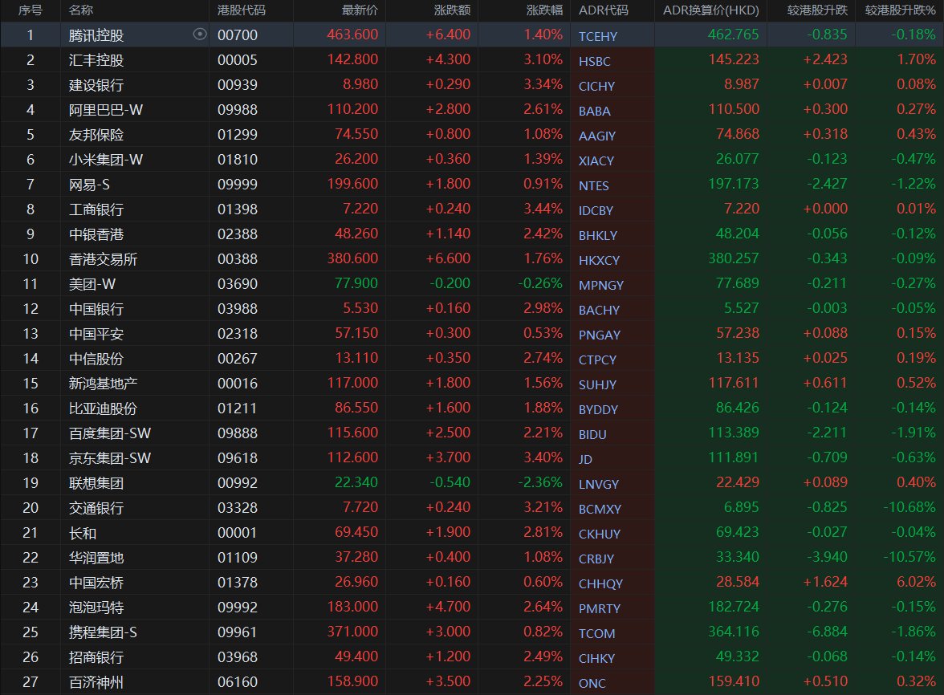The width and height of the screenshot is (944, 695).
Task: Select the 汇丰控股 stock name
Action: point(96,60)
